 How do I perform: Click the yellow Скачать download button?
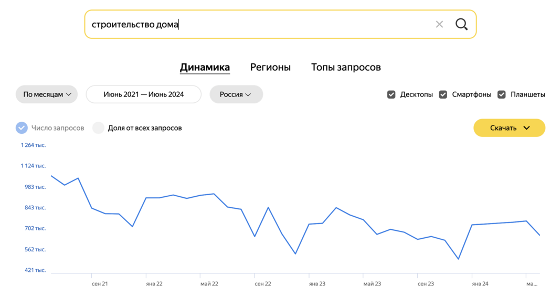pyautogui.click(x=509, y=128)
